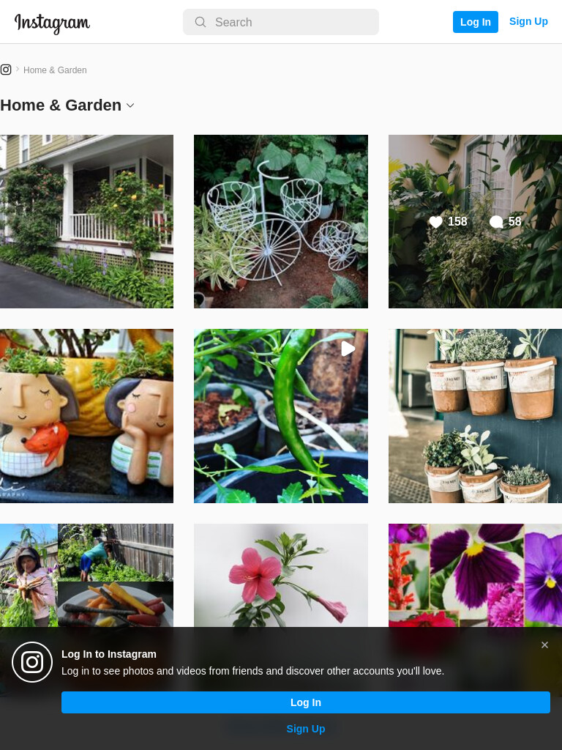Click the Instagram camera icon in login banner
The width and height of the screenshot is (562, 750).
pos(32,662)
